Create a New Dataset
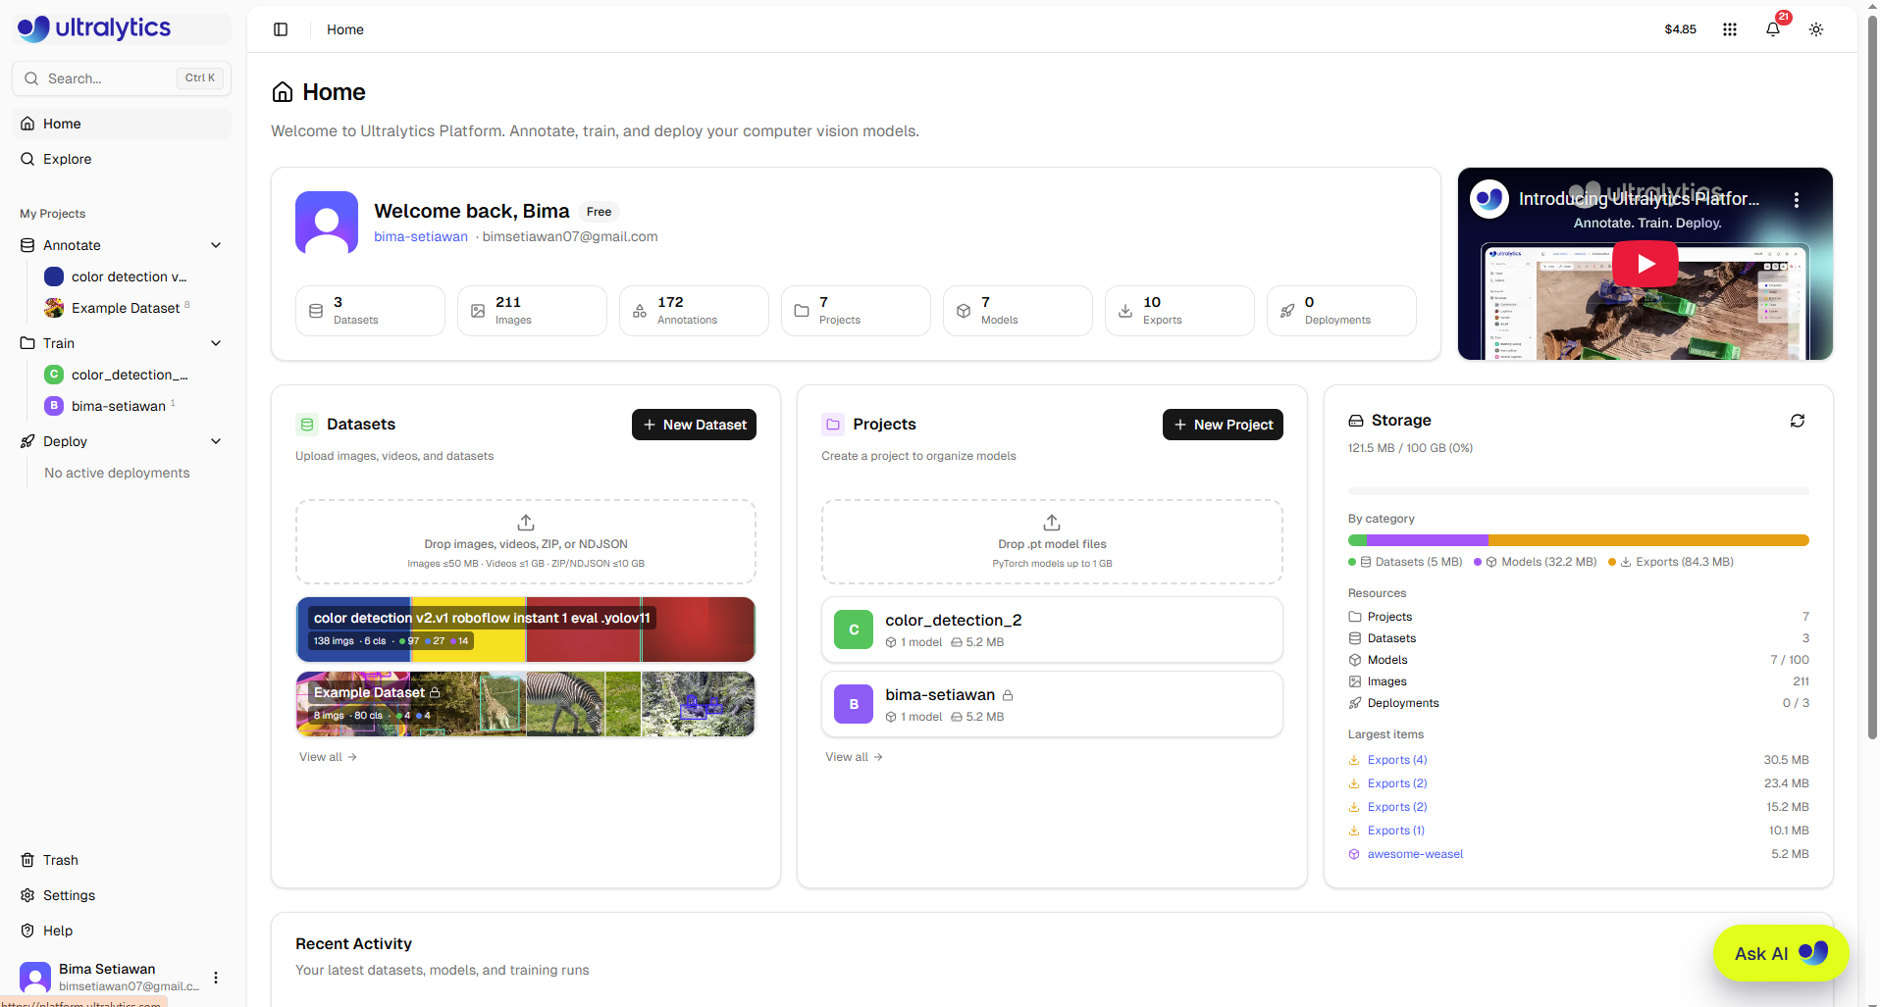 coord(694,425)
